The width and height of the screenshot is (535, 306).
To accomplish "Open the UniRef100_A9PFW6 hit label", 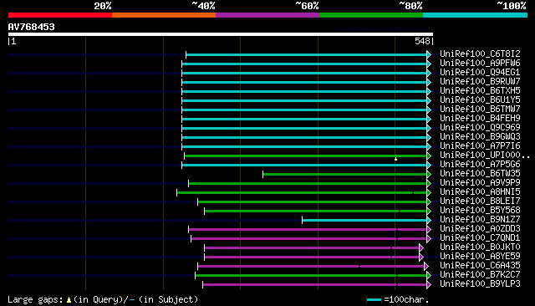I will tap(480, 63).
